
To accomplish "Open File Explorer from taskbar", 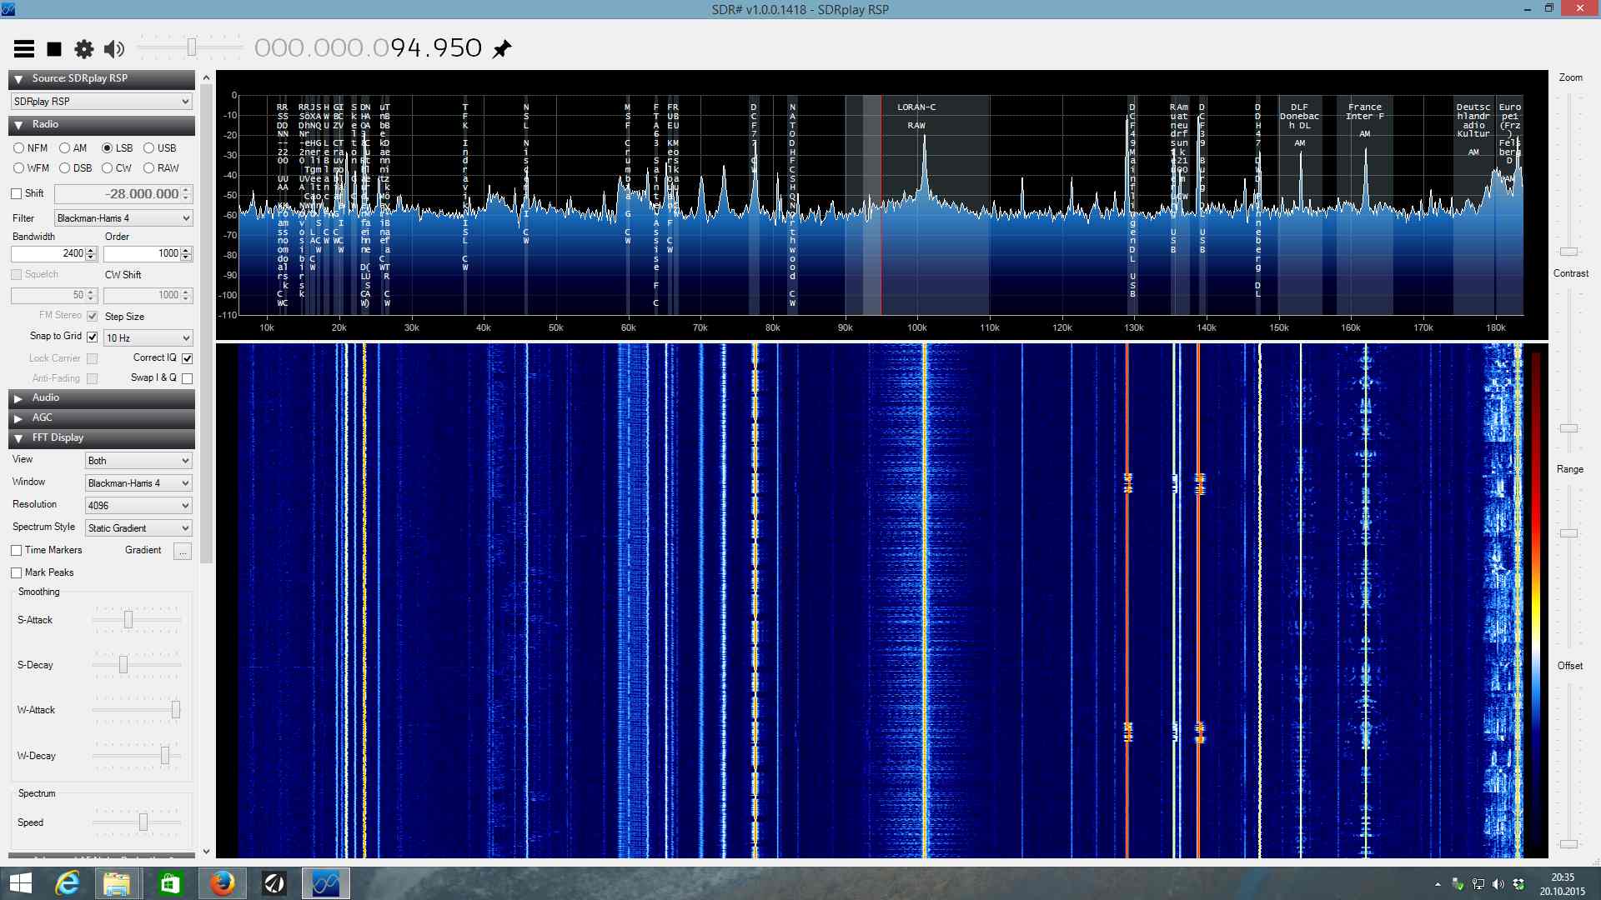I will tap(118, 883).
